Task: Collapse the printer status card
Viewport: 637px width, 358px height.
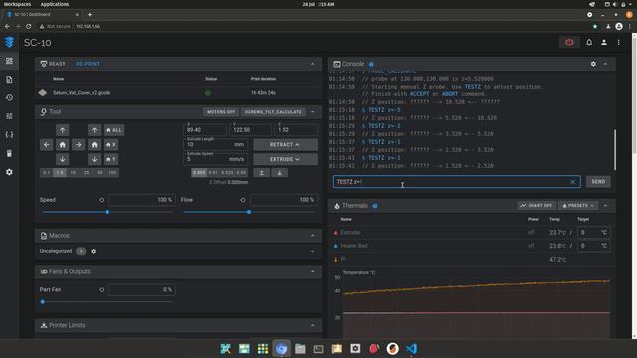Action: tap(312, 64)
